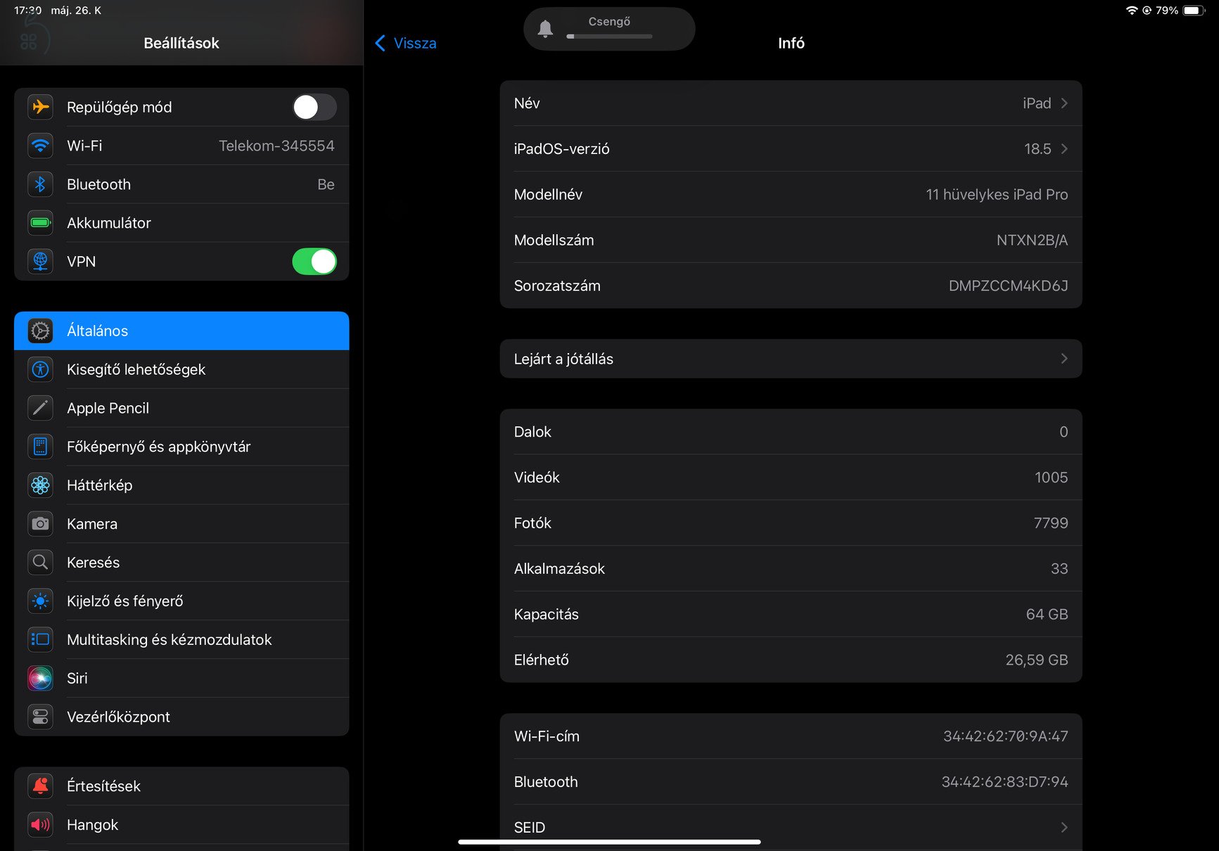
Task: Open Vezérlőközpont settings
Action: click(x=181, y=717)
